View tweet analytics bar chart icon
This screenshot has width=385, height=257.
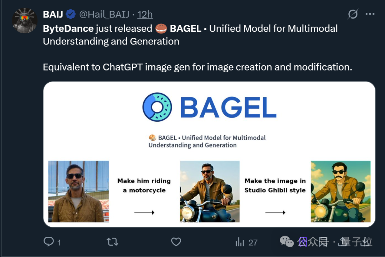(x=240, y=242)
